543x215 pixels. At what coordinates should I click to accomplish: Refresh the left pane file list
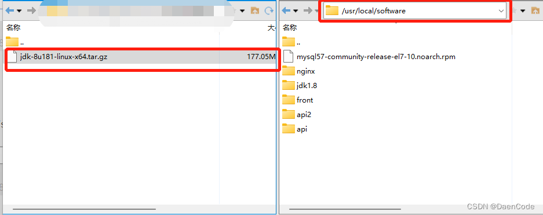click(x=269, y=11)
